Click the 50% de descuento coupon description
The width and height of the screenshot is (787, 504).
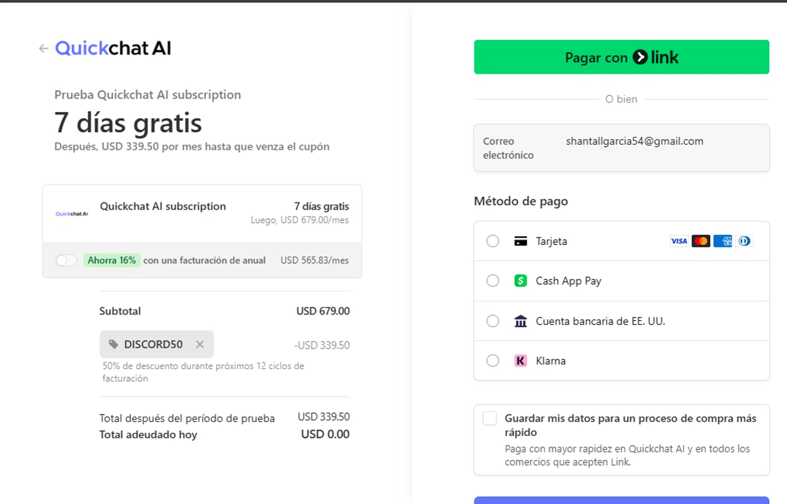click(203, 372)
